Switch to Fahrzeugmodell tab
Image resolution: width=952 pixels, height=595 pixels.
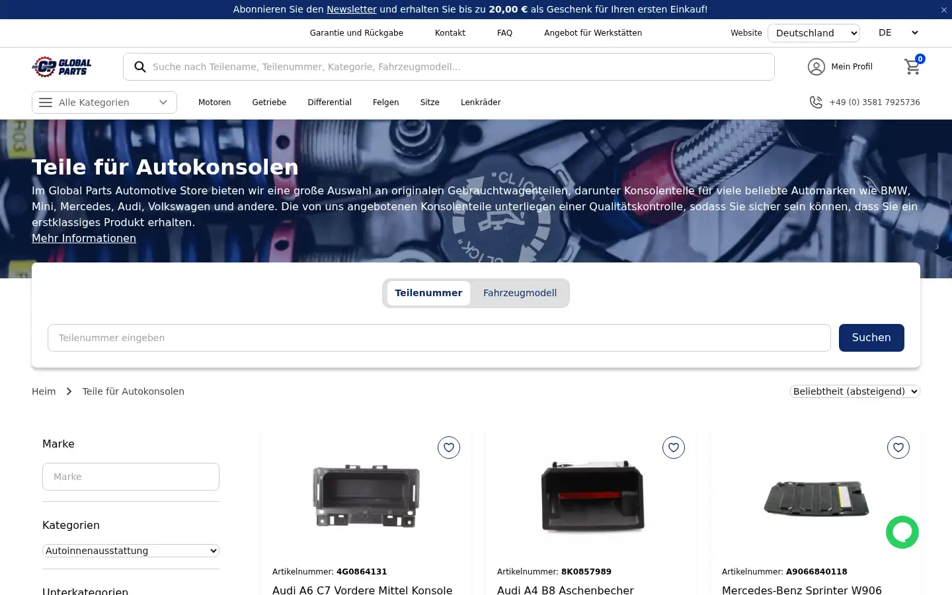(520, 293)
